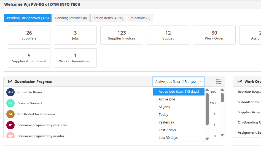This screenshot has width=261, height=146.
Task: Click the Submission Progress chart icon
Action: pyautogui.click(x=10, y=82)
